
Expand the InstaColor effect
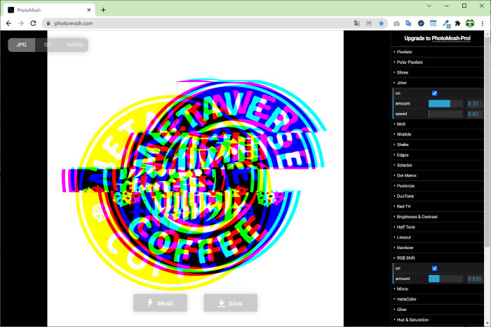[438, 299]
